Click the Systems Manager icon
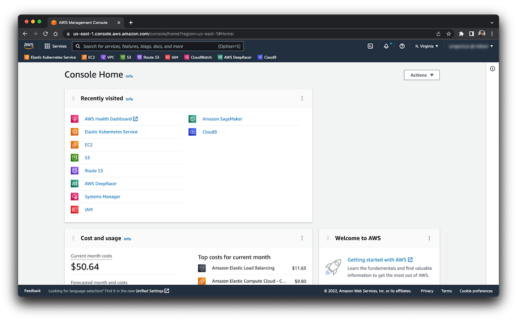This screenshot has width=517, height=323. tap(75, 196)
